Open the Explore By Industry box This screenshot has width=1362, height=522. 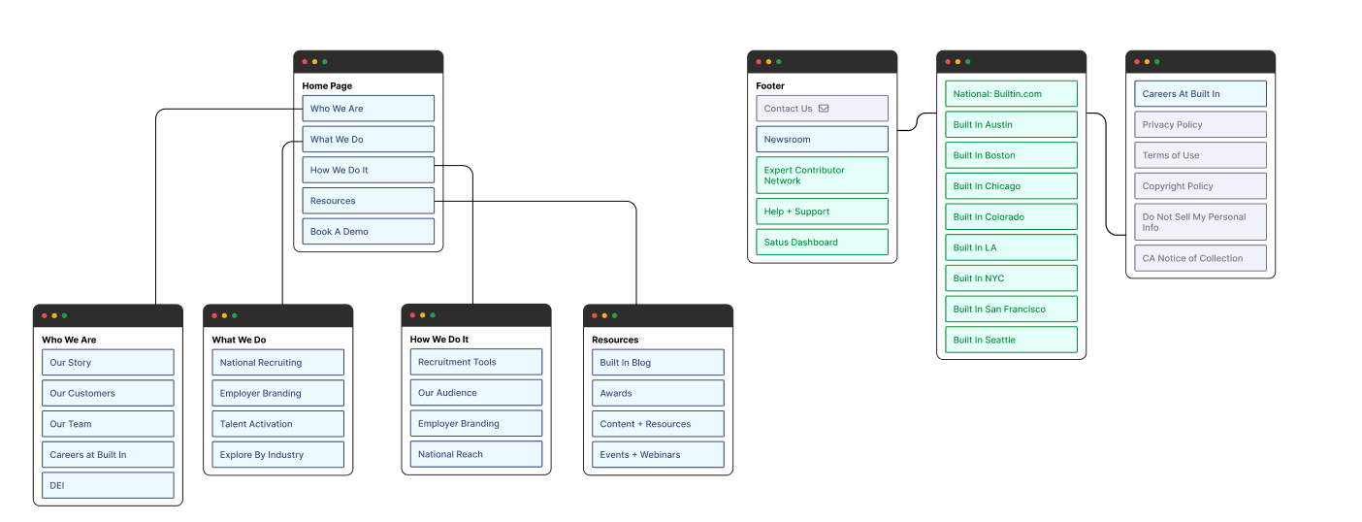click(x=278, y=455)
